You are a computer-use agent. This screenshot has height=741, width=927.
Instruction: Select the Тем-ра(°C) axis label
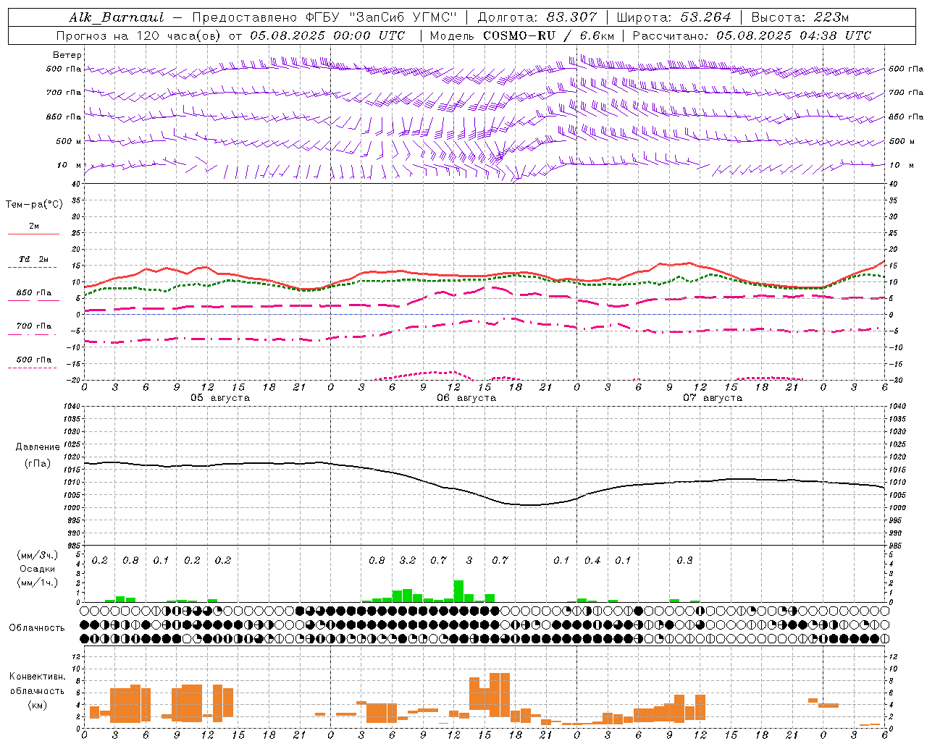coord(34,205)
